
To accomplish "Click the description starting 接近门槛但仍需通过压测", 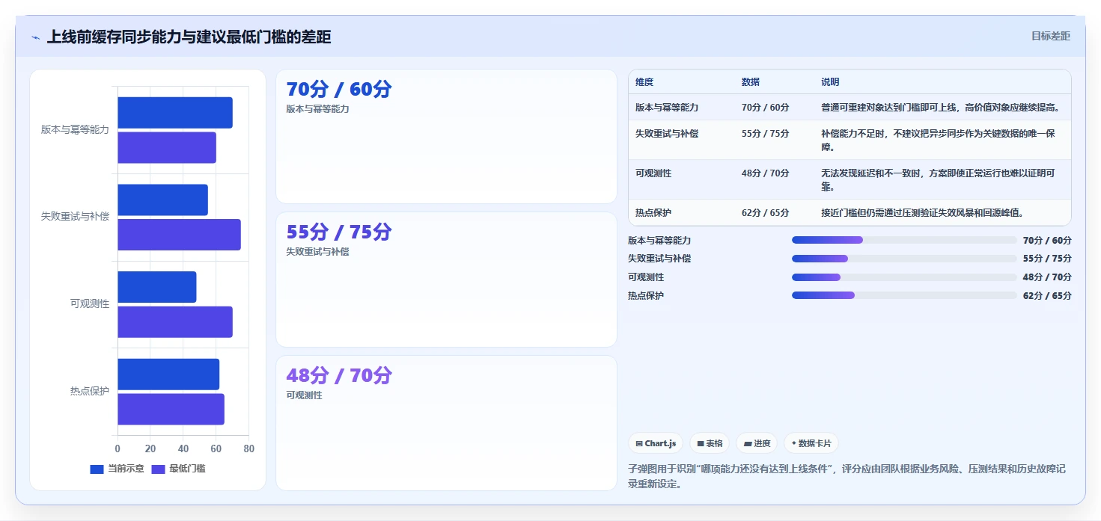I will tap(922, 213).
